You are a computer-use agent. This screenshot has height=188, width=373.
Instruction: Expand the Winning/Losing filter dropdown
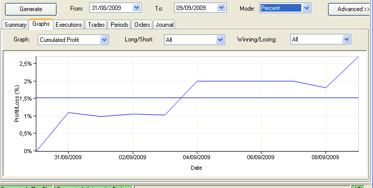pos(346,39)
